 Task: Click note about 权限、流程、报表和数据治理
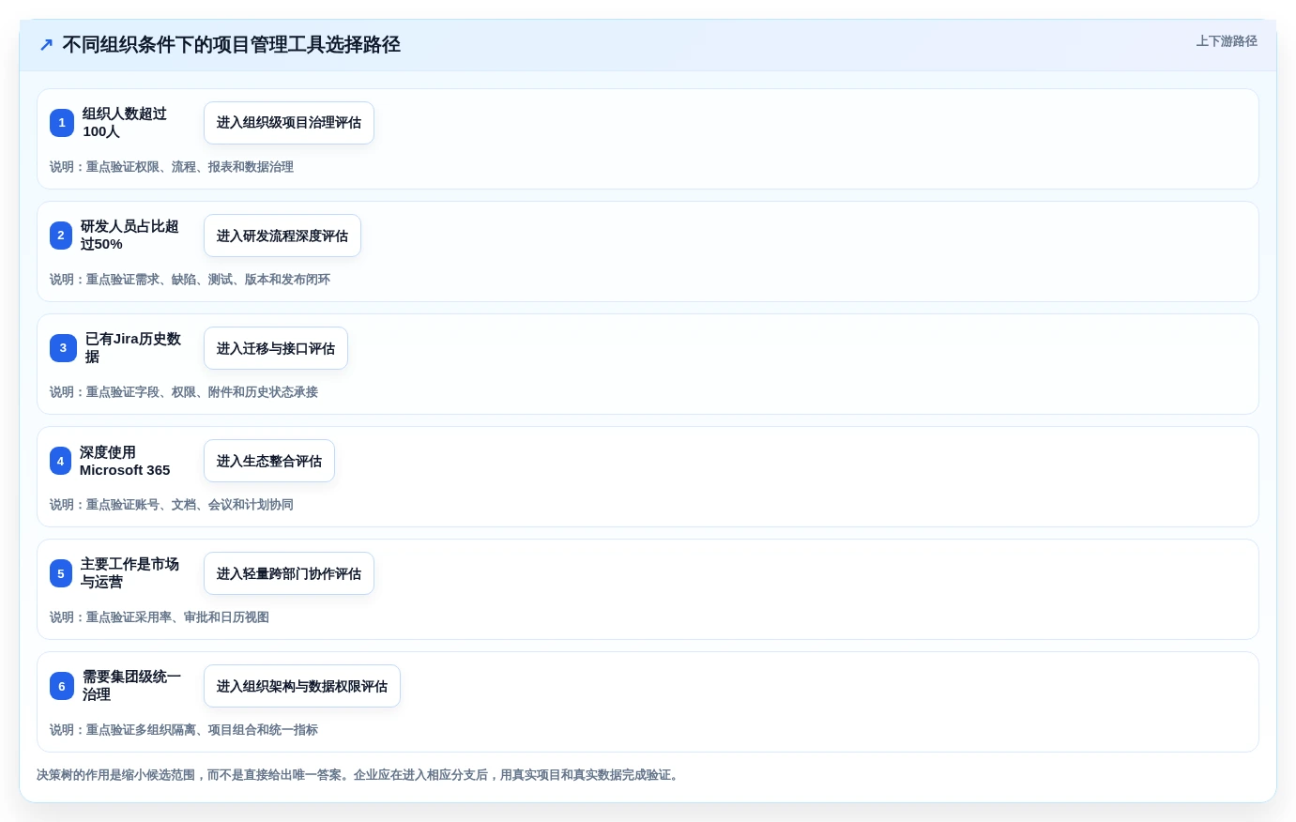(x=172, y=167)
